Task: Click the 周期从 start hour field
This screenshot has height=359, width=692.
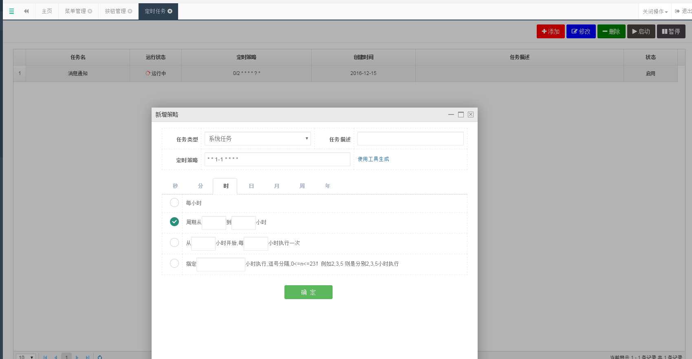Action: 214,223
